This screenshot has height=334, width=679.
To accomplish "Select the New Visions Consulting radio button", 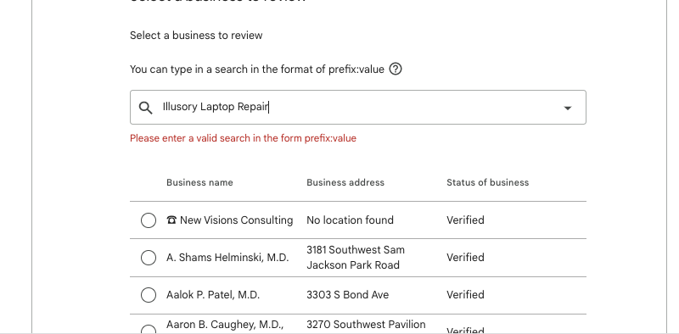I will point(149,220).
